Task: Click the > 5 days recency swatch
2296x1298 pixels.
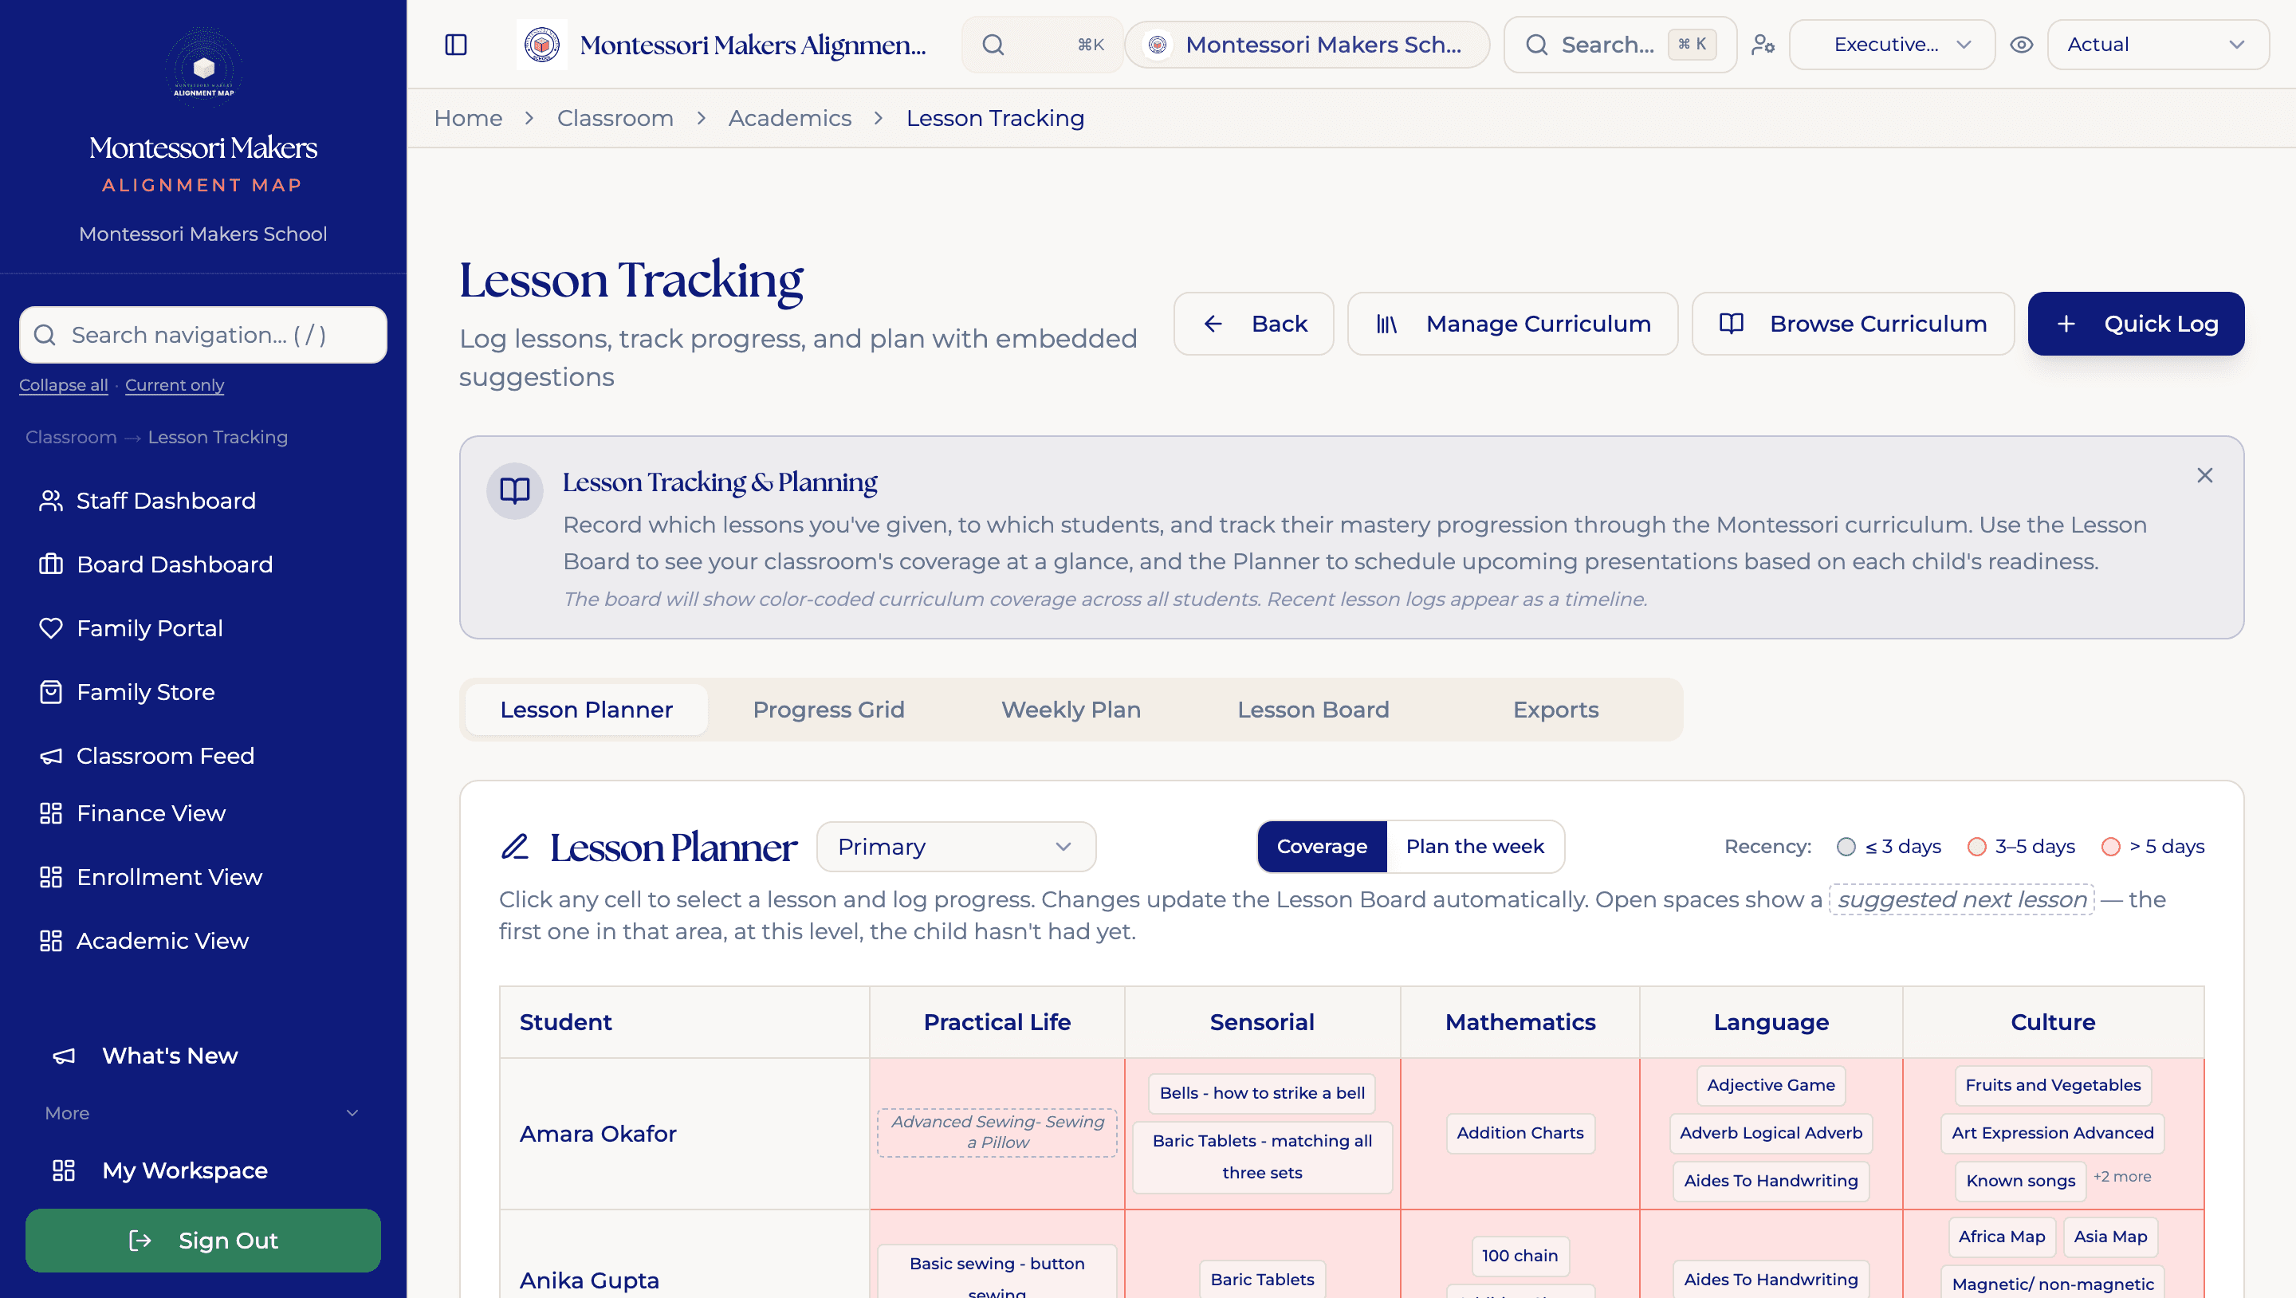Action: [x=2110, y=847]
